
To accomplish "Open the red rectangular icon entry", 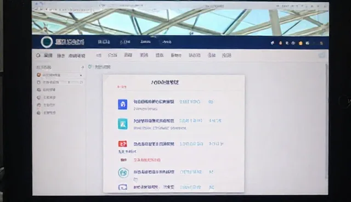I will point(123,144).
